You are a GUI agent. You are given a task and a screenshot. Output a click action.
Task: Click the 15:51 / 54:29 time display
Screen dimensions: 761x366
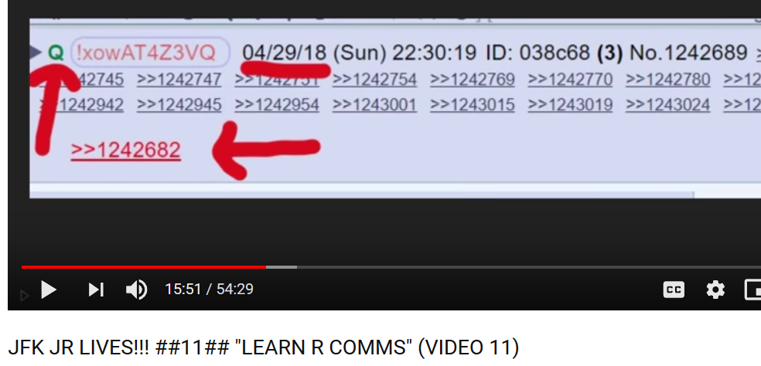click(x=209, y=290)
